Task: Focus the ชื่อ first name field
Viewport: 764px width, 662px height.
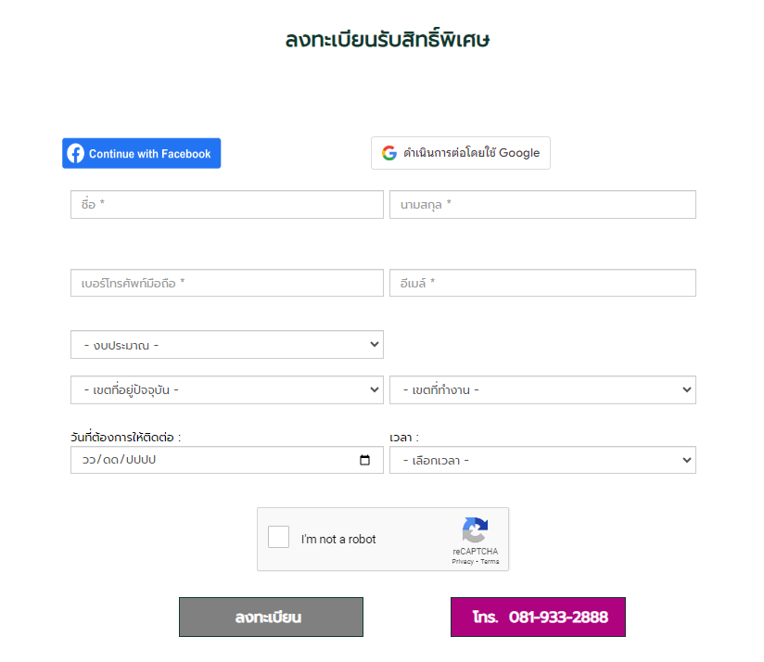Action: [x=227, y=205]
